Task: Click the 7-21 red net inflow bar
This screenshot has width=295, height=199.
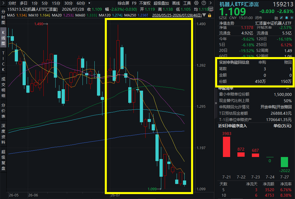Action: coord(226,147)
